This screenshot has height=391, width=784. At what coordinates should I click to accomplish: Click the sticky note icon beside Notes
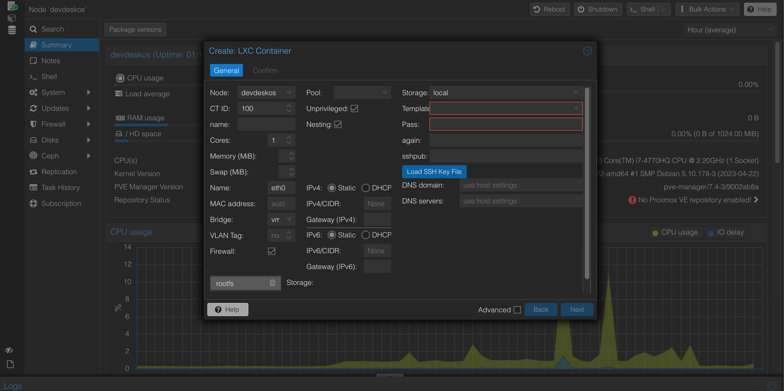point(33,60)
